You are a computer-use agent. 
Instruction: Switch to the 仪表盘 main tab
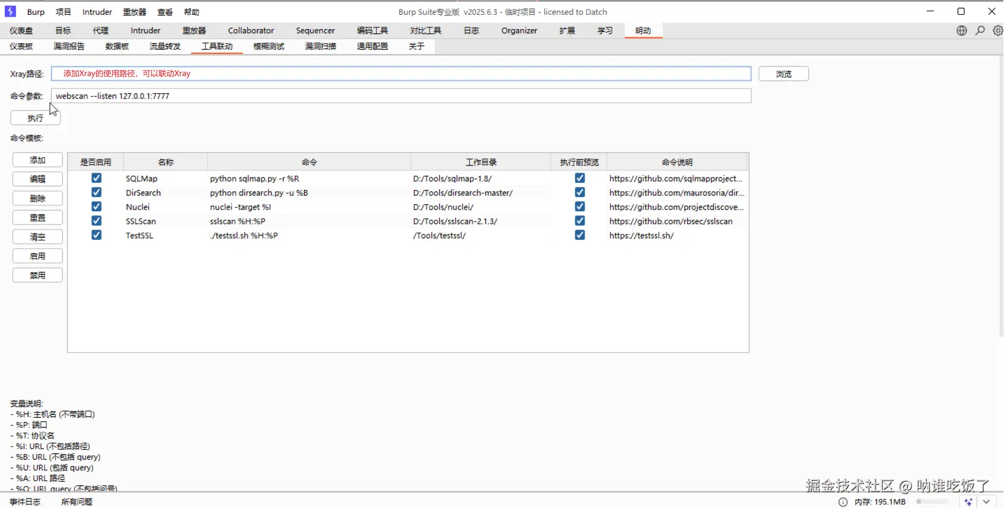21,31
